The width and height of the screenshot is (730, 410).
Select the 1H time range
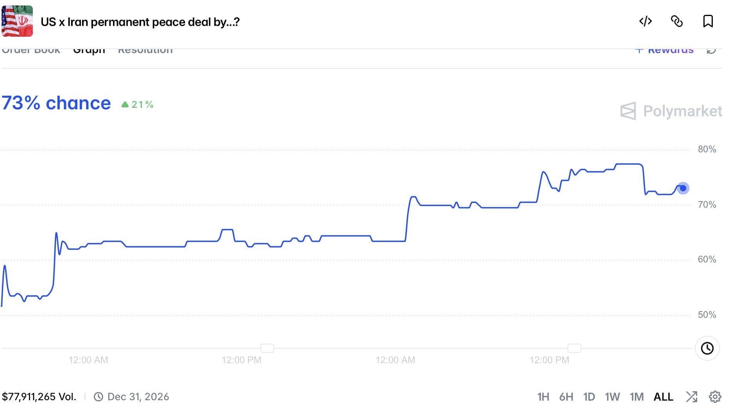(543, 397)
